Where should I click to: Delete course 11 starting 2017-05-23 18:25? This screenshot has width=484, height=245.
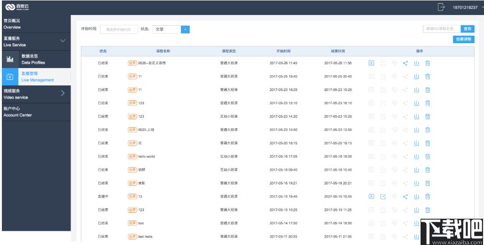pos(428,90)
